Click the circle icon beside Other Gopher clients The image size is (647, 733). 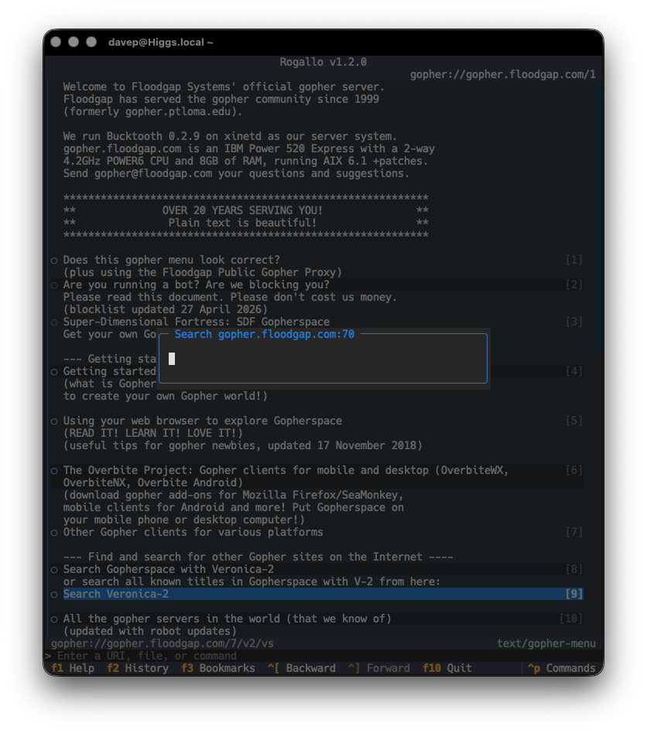(x=54, y=533)
